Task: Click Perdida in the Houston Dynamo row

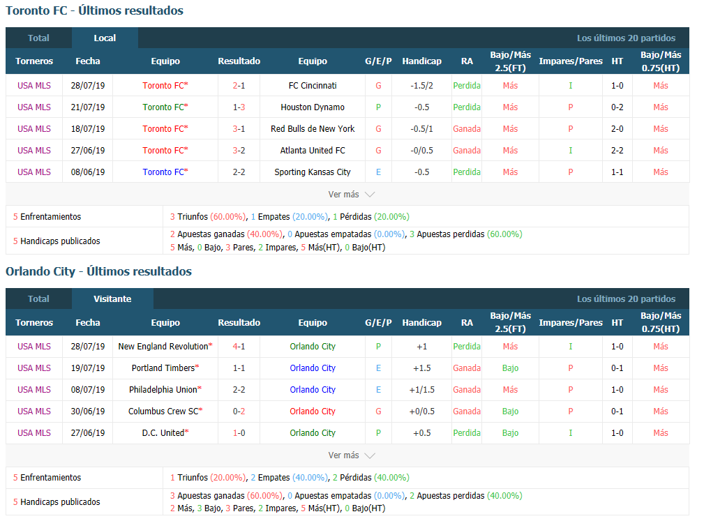Action: (467, 107)
